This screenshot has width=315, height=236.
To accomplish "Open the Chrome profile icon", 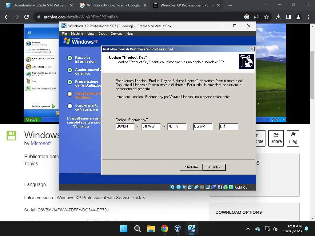I will 298,17.
